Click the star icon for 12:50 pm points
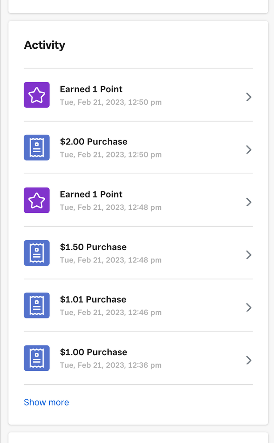This screenshot has width=274, height=443. 37,95
